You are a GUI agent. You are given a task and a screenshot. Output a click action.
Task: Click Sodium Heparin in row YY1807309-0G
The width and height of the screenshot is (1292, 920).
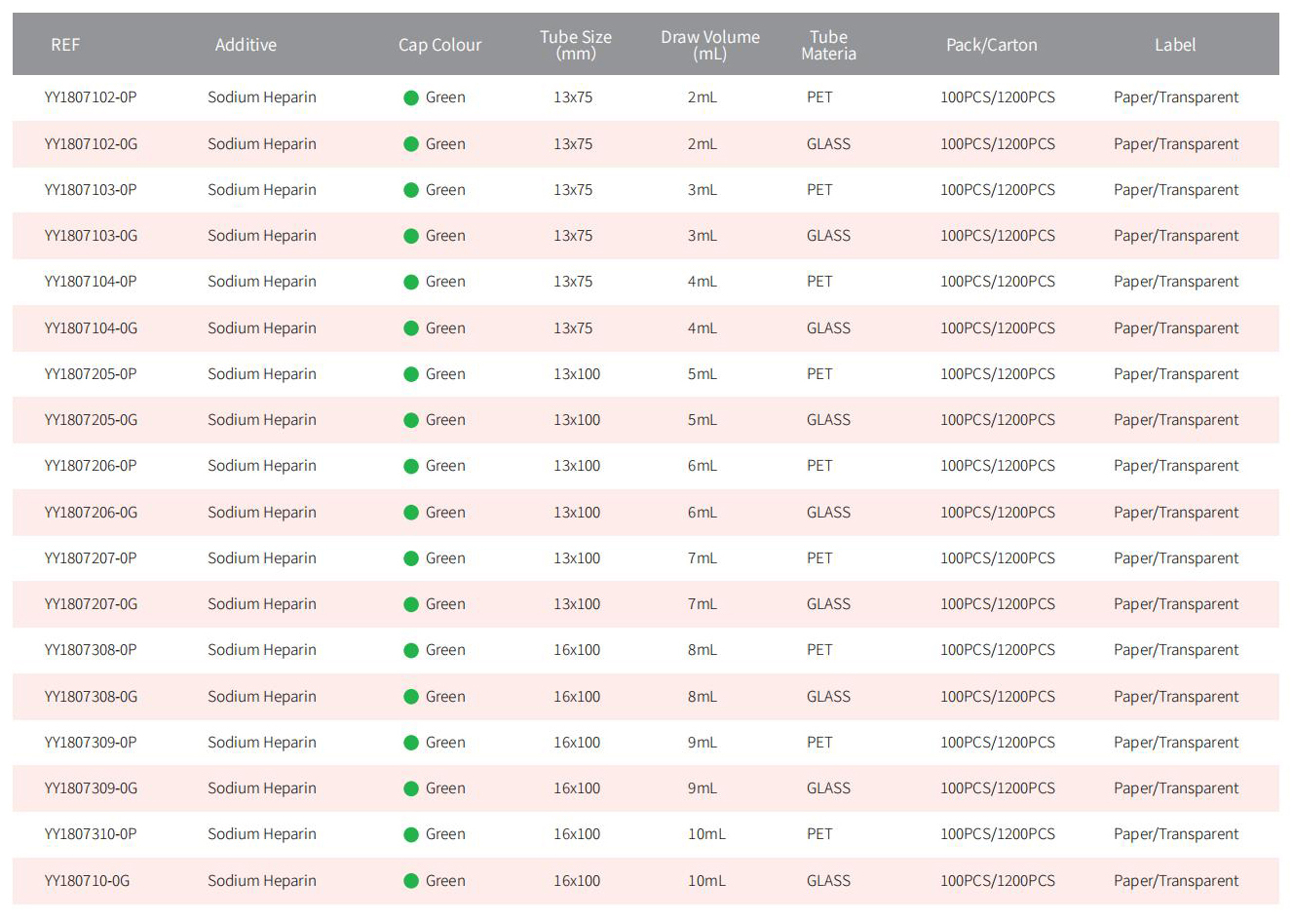coord(262,788)
